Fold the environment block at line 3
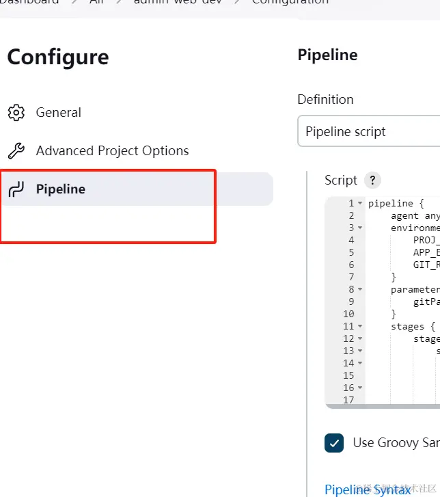Screen dimensions: 440x497 click(360, 228)
